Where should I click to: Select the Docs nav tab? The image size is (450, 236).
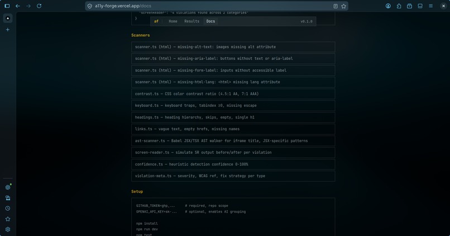click(210, 21)
